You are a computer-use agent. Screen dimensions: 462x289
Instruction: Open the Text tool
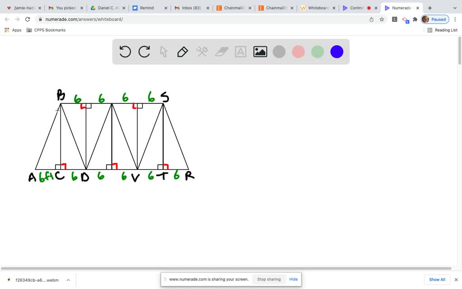click(x=240, y=51)
